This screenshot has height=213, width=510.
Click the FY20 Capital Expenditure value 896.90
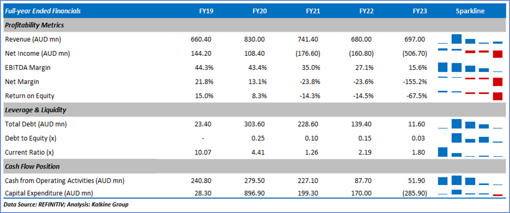(256, 193)
